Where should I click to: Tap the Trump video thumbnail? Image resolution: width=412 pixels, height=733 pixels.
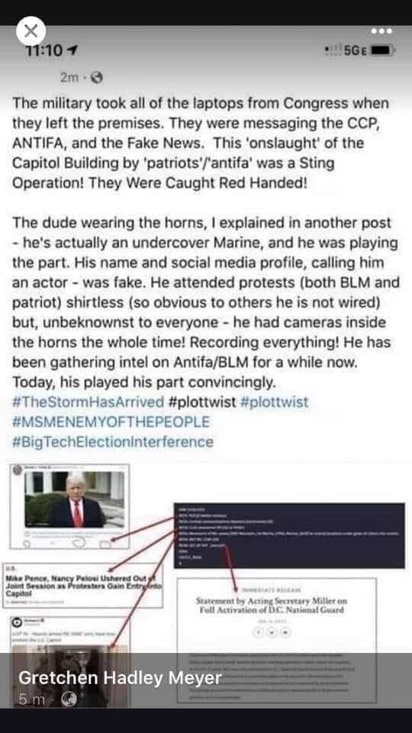click(x=74, y=499)
